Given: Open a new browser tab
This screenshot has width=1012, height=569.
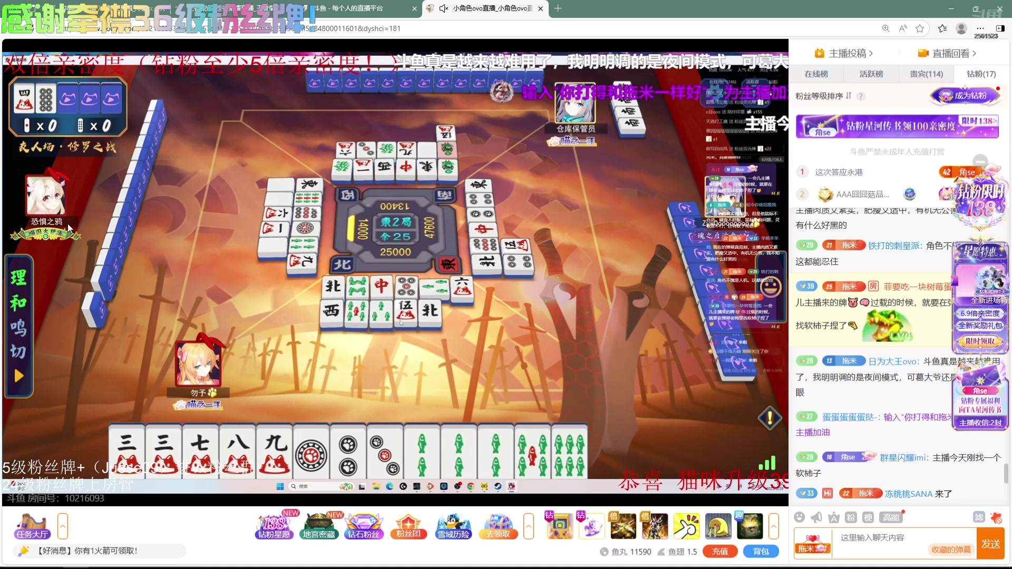Looking at the screenshot, I should [x=558, y=8].
